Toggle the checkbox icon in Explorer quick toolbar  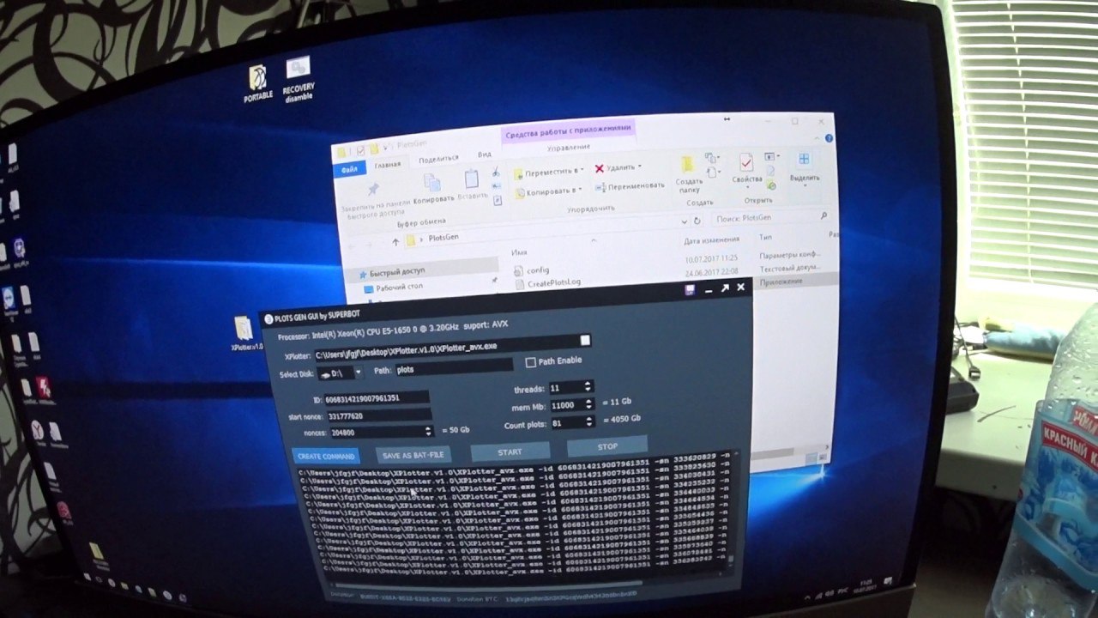click(361, 150)
